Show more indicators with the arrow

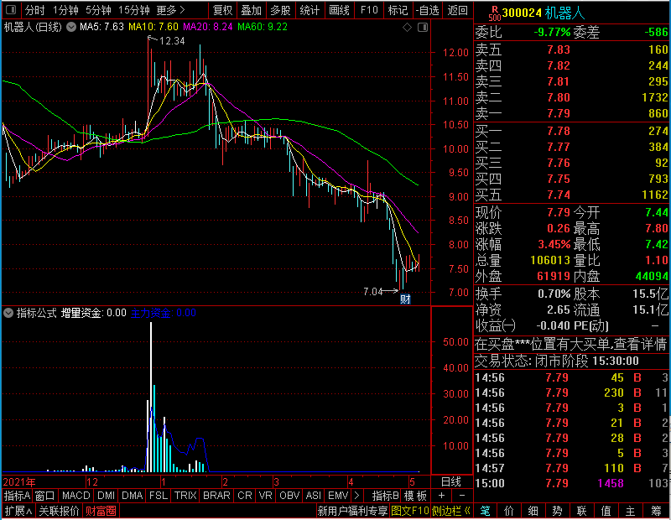click(357, 496)
